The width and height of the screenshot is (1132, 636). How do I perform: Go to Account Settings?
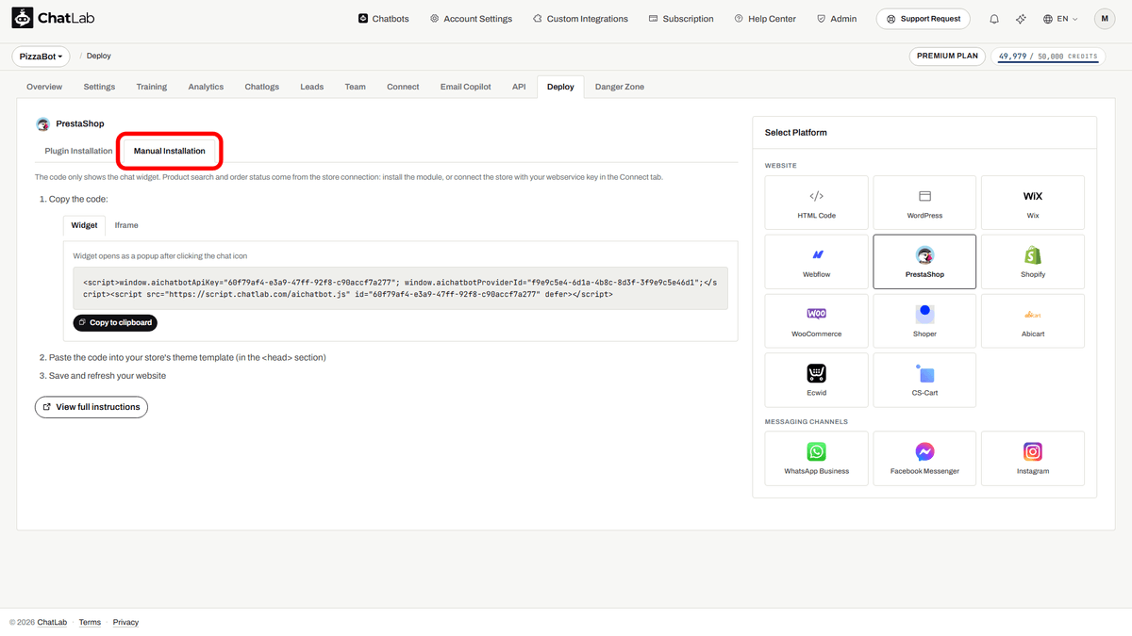[x=471, y=19]
